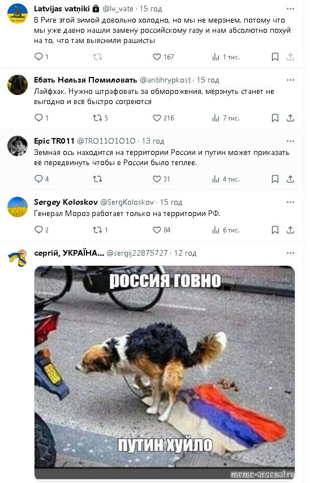310x483 pixels.
Task: Open more options for сергій УКРАЇНА post
Action: (290, 253)
